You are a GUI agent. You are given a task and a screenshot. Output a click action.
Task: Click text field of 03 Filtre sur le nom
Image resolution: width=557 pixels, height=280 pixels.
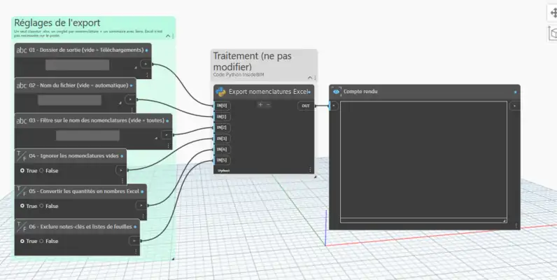pyautogui.click(x=87, y=135)
